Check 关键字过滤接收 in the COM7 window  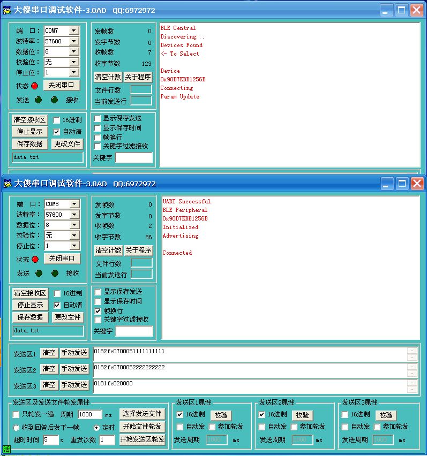98,146
